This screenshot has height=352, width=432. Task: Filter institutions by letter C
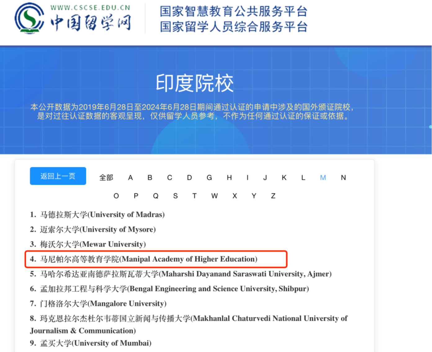(170, 178)
